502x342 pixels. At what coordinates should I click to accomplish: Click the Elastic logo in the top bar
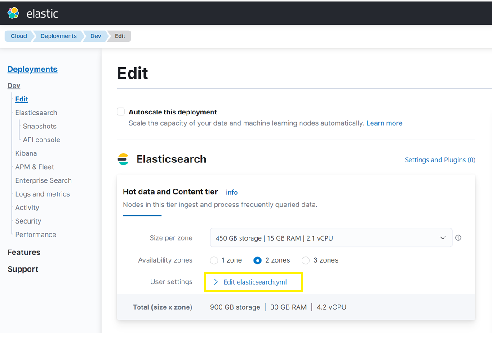12,13
